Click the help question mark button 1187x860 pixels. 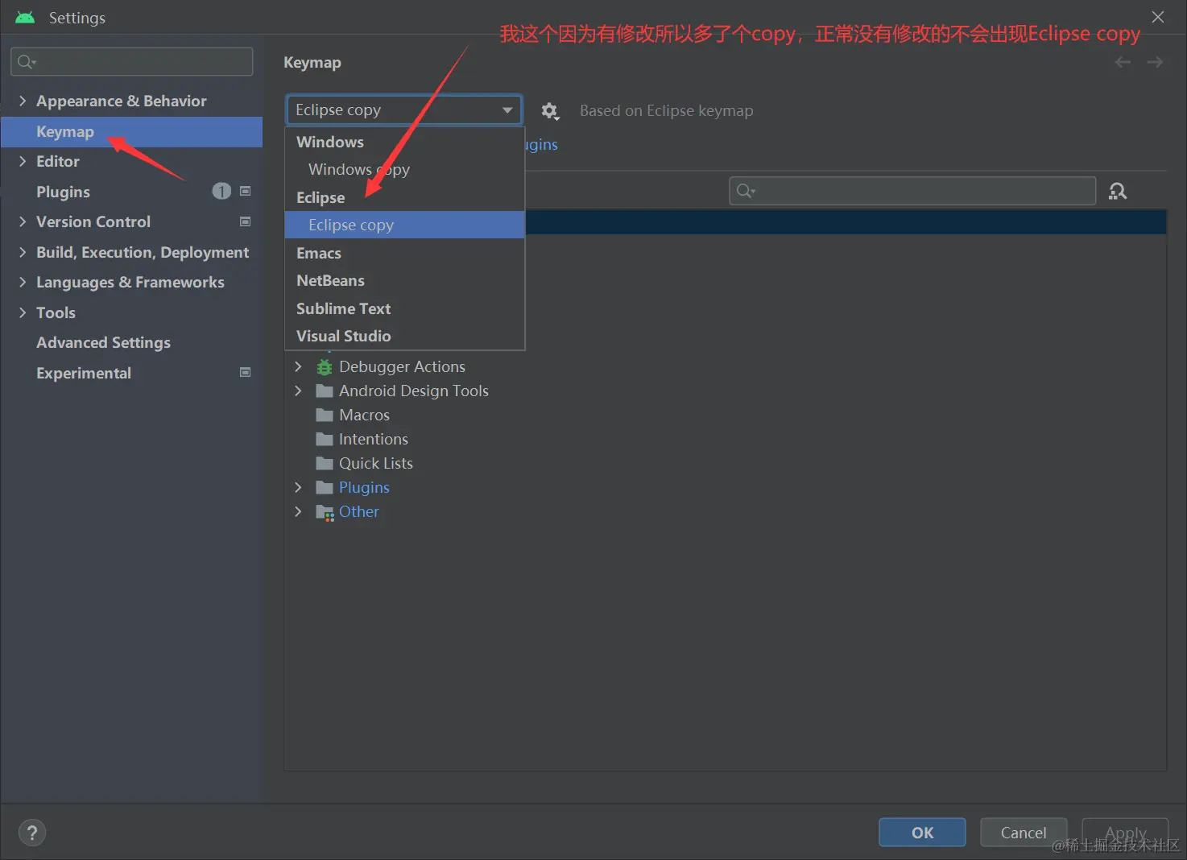[x=32, y=833]
